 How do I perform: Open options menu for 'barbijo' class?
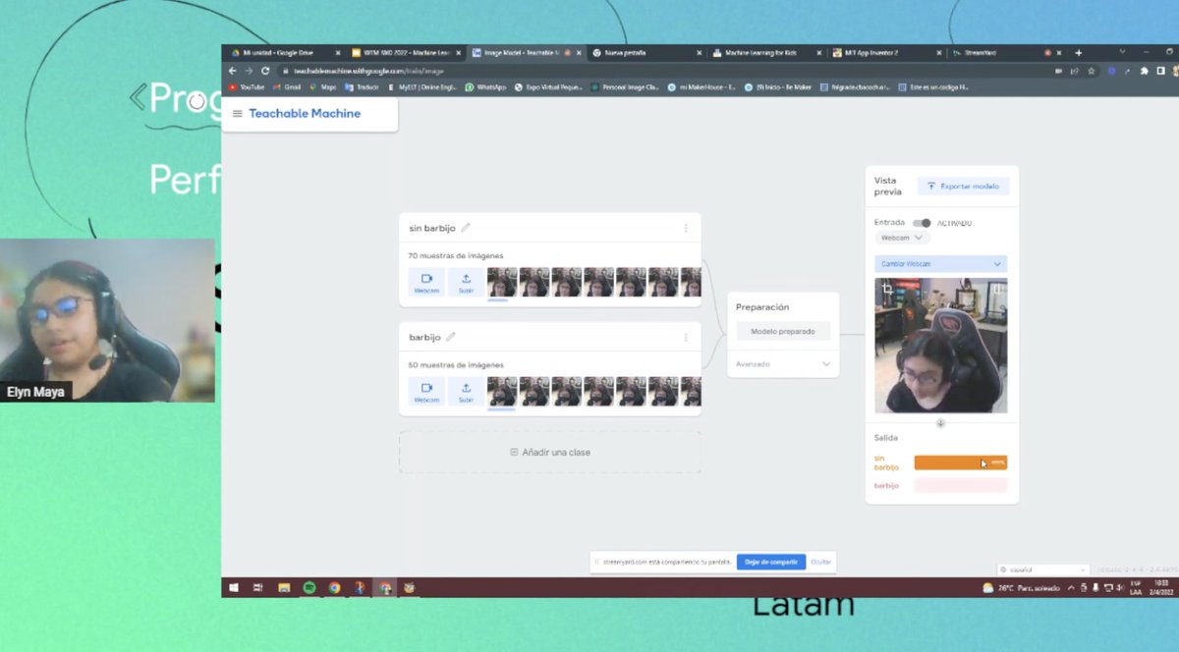pos(686,337)
